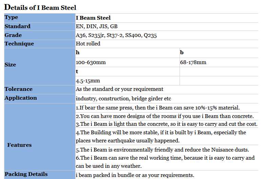Click the Tolerance row label

pos(19,89)
